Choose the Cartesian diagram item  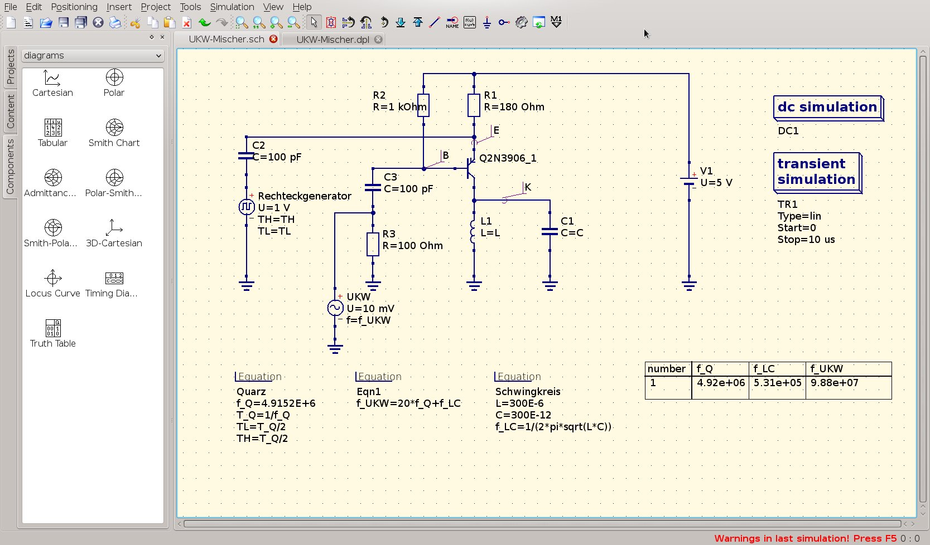click(52, 82)
